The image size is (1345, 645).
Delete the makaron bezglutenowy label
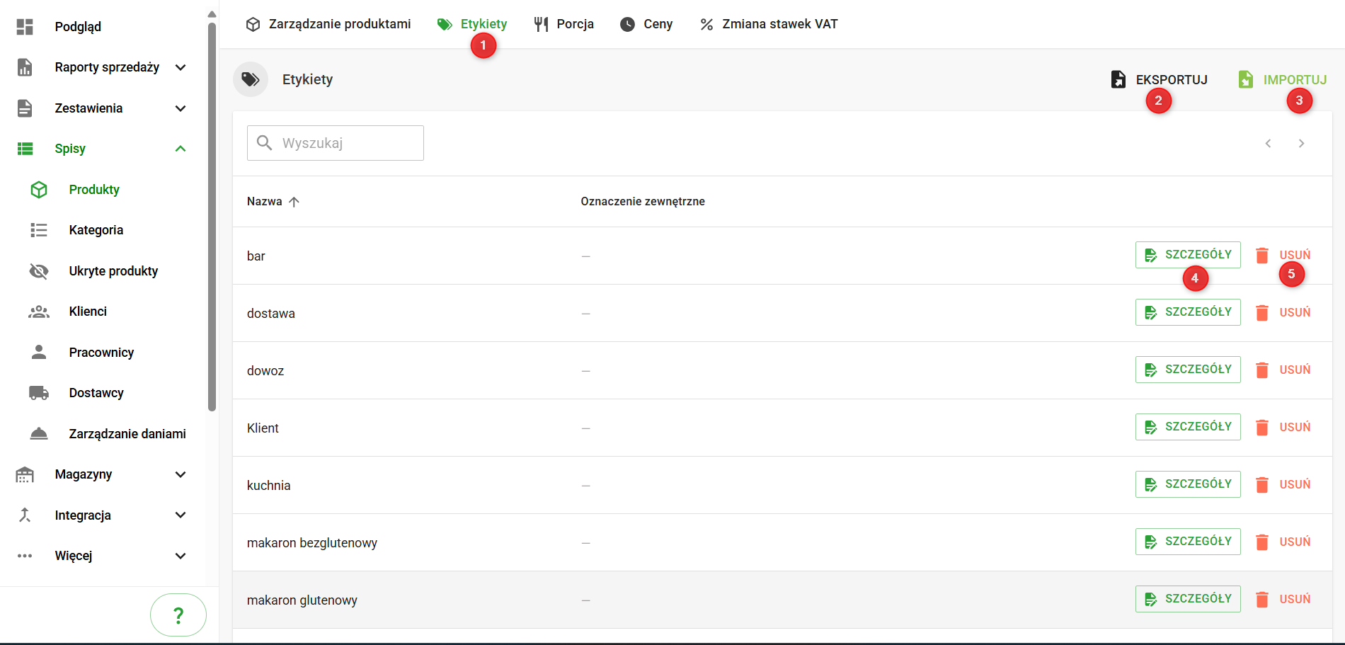1283,542
